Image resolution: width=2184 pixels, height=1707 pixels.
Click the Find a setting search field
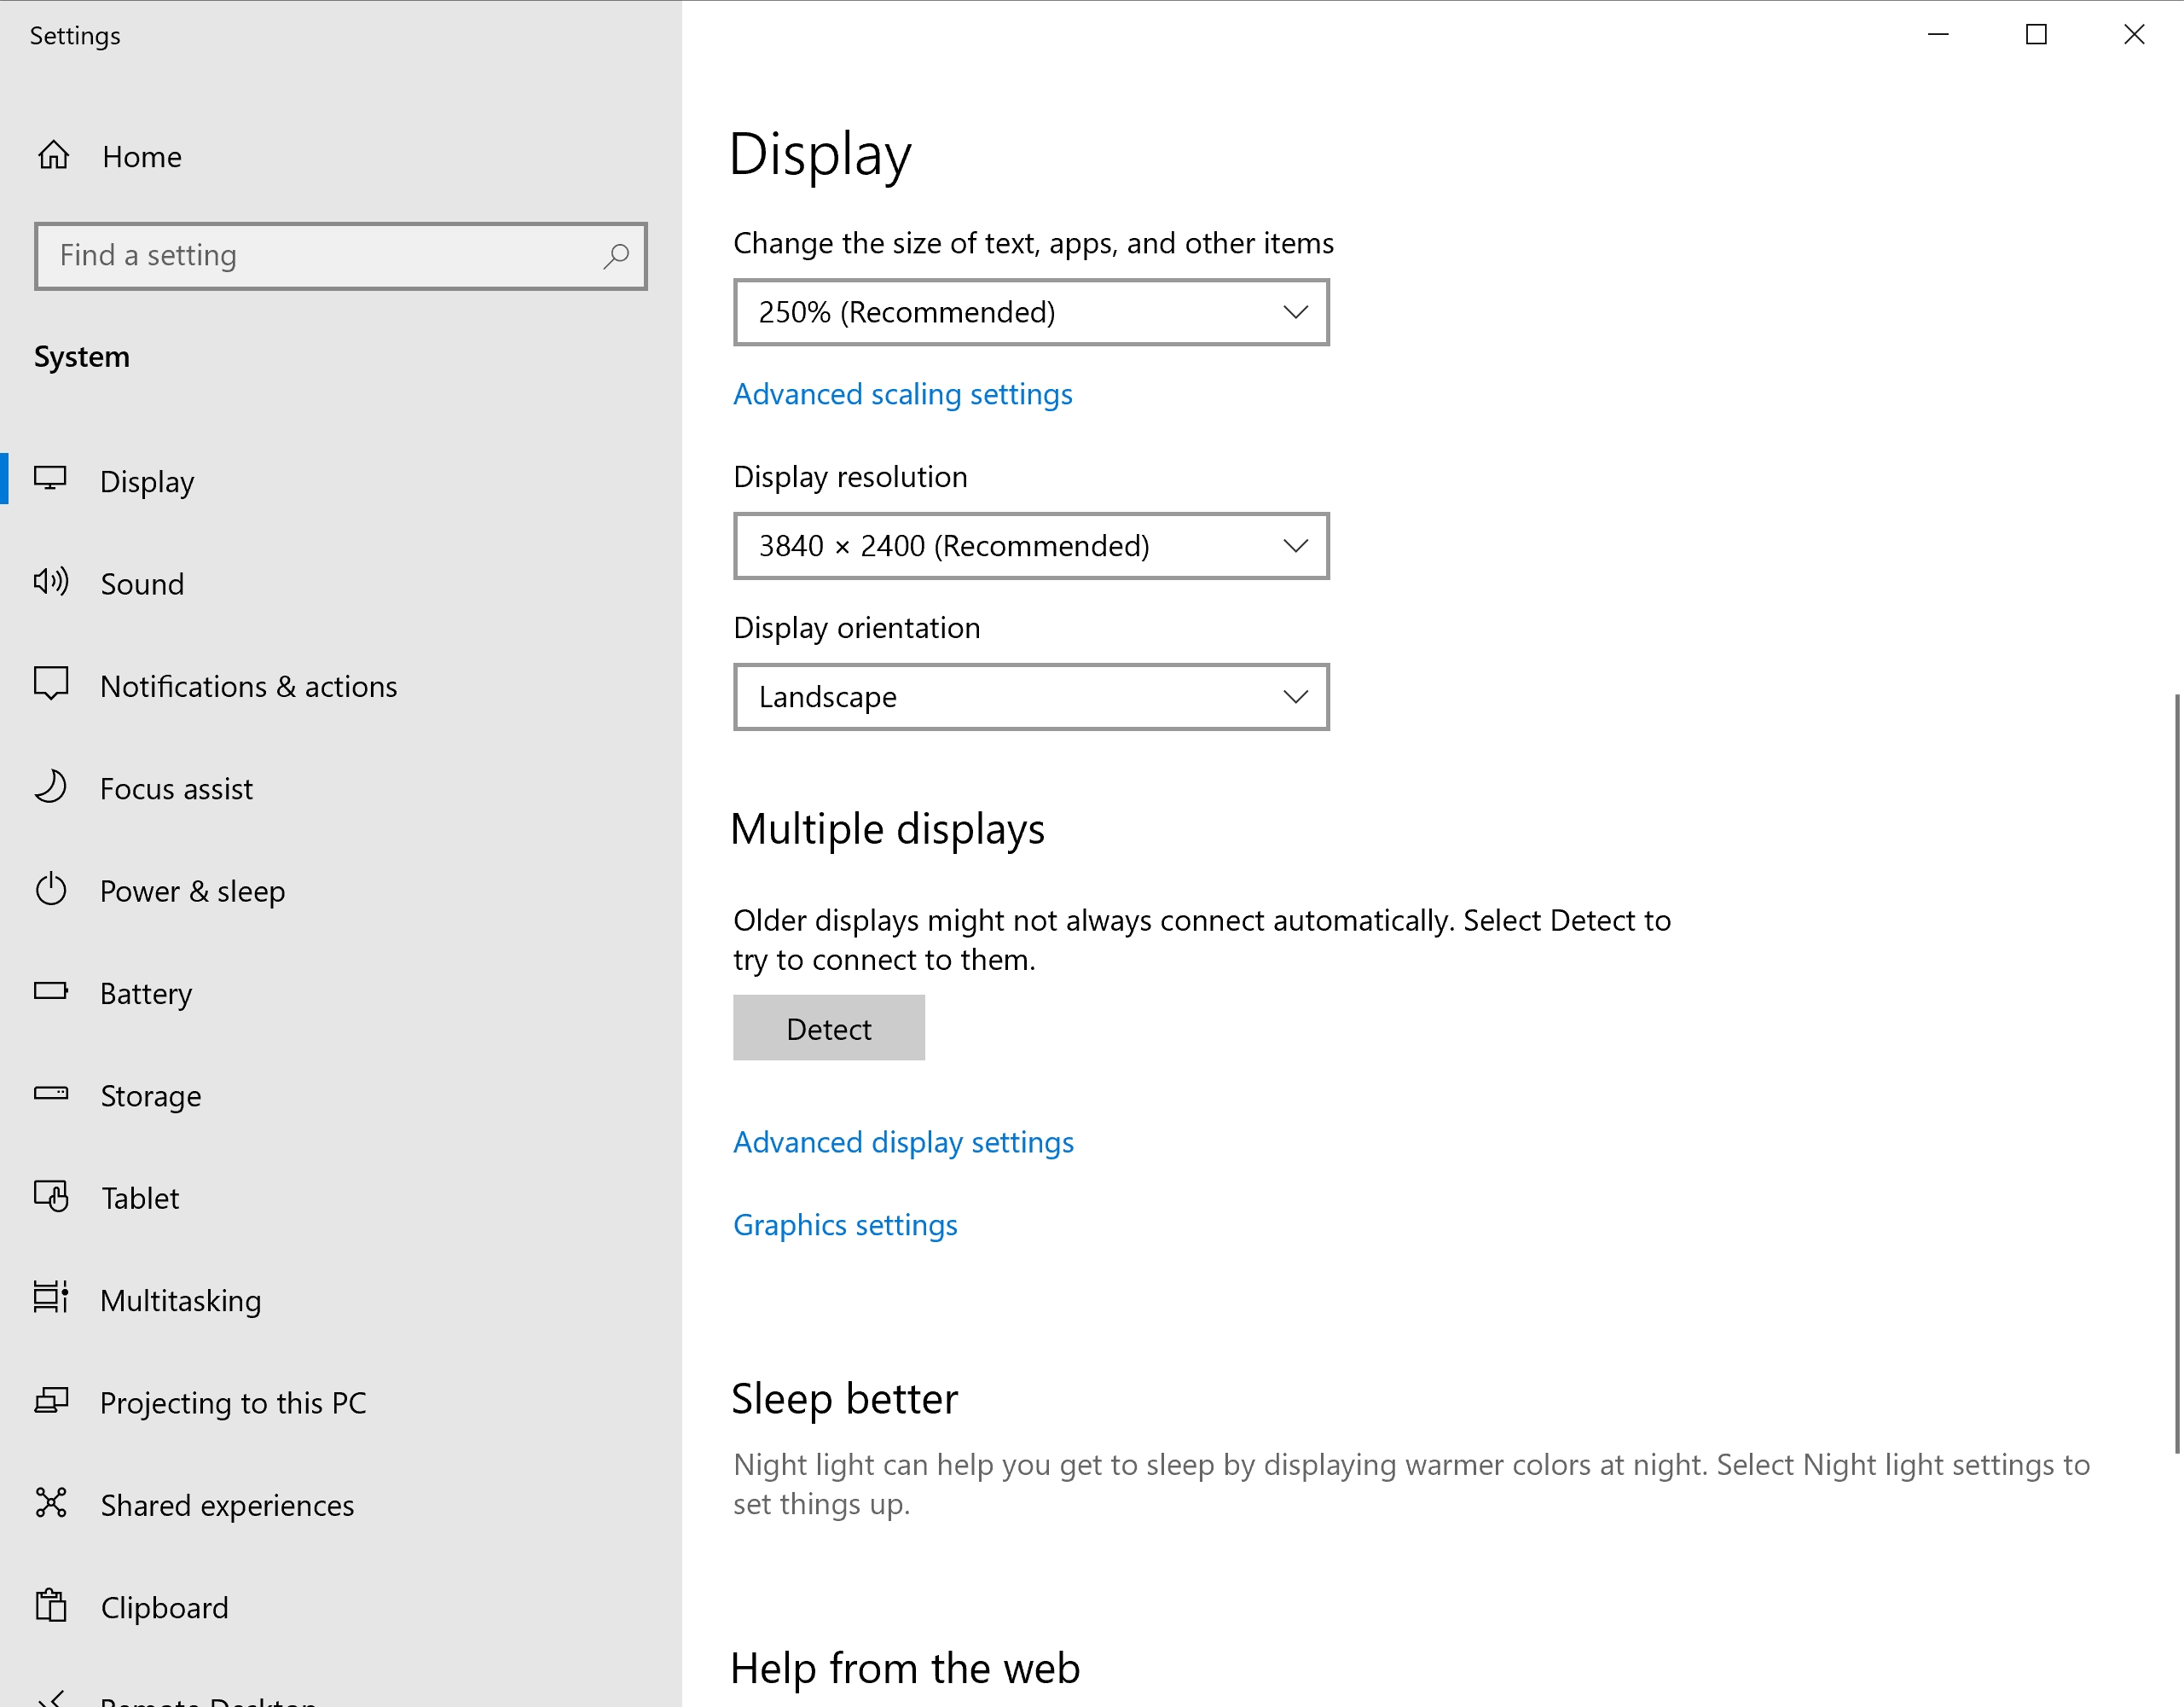click(340, 255)
